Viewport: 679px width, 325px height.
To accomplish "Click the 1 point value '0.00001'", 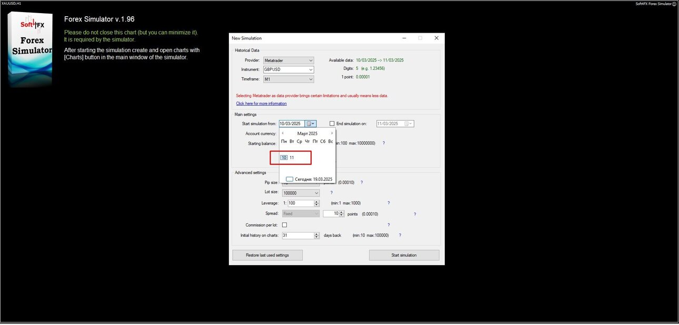I will click(363, 77).
